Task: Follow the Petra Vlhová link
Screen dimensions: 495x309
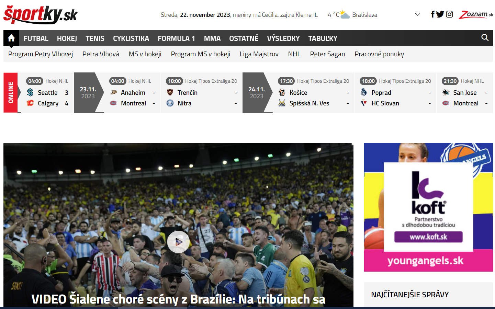Action: (101, 54)
